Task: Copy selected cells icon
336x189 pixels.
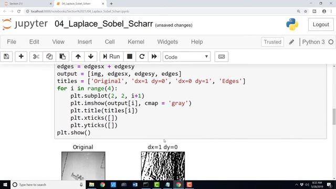Action: (49, 57)
